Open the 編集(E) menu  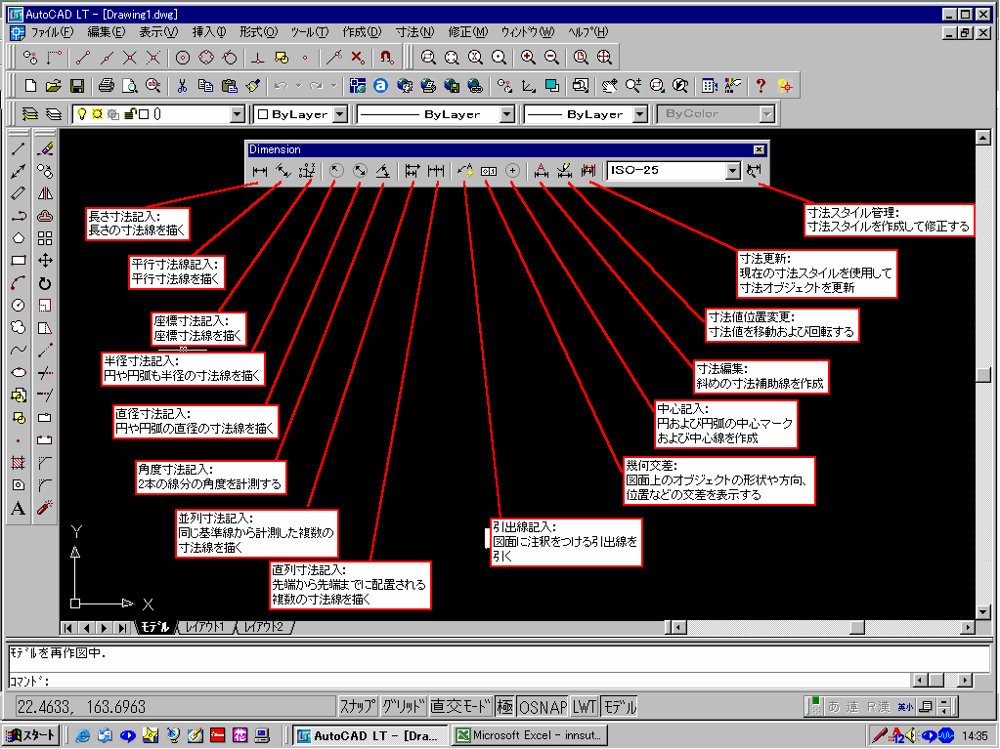106,32
